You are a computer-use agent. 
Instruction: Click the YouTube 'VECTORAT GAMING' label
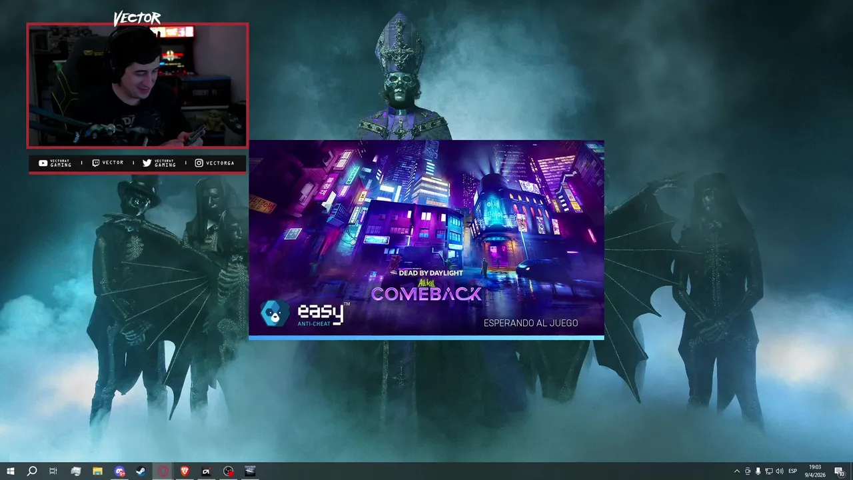coord(55,163)
